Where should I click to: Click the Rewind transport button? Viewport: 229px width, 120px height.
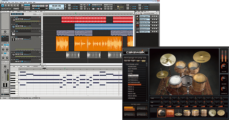point(33,6)
